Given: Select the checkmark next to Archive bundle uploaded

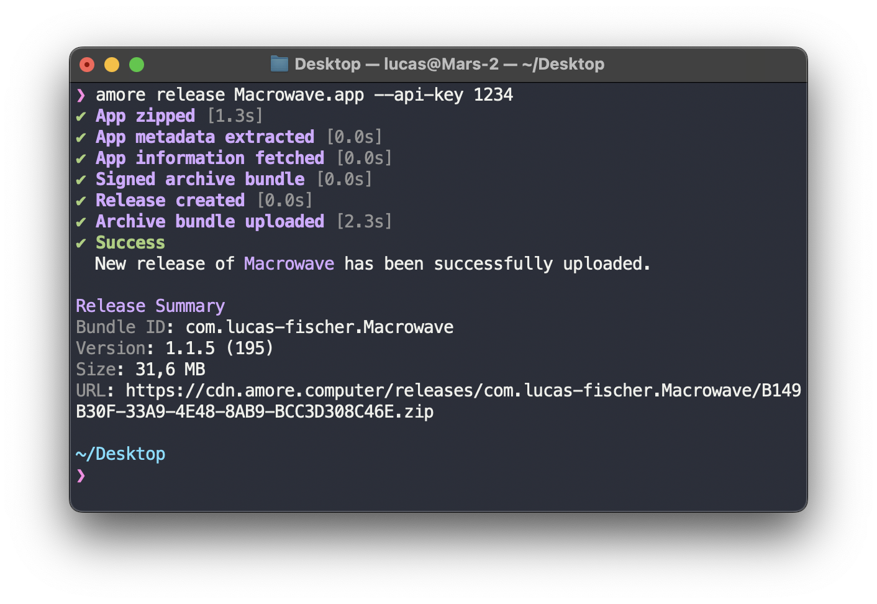Looking at the screenshot, I should click(x=81, y=221).
